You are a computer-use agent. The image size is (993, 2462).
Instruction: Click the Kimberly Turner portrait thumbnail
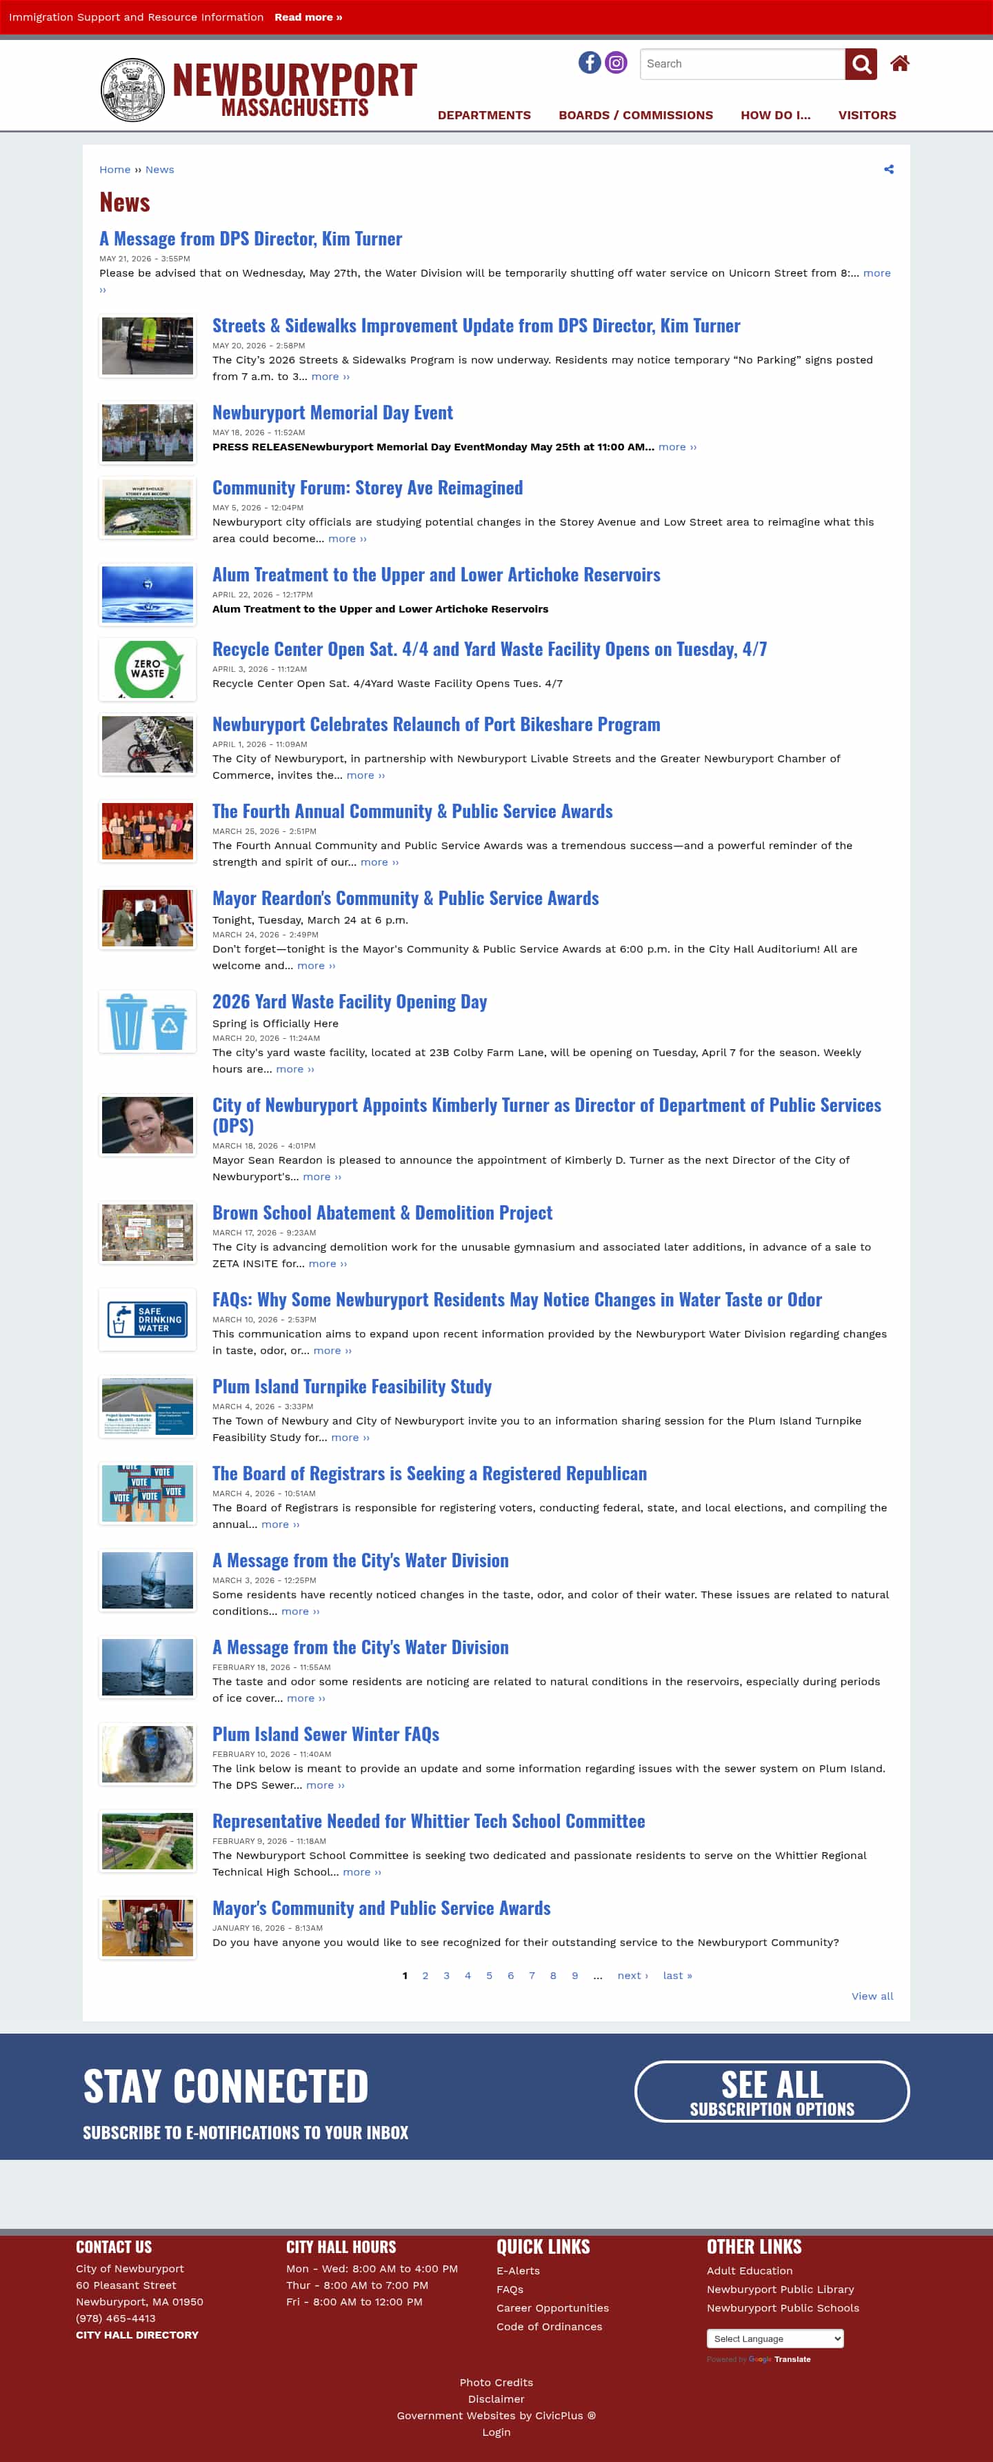tap(147, 1125)
